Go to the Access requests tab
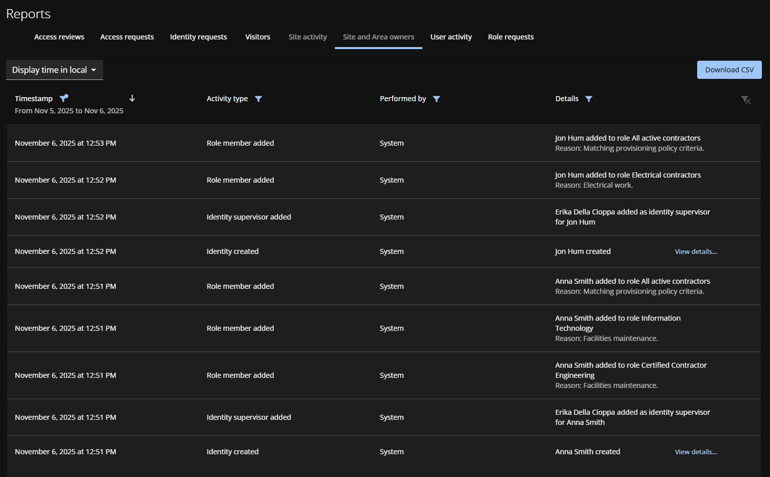Screen dimensions: 770x477 [x=127, y=36]
